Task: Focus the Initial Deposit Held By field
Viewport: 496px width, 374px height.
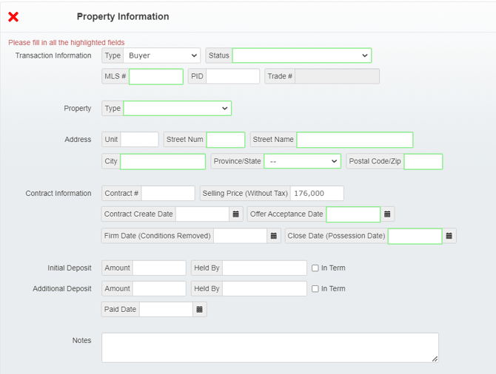Action: 264,268
